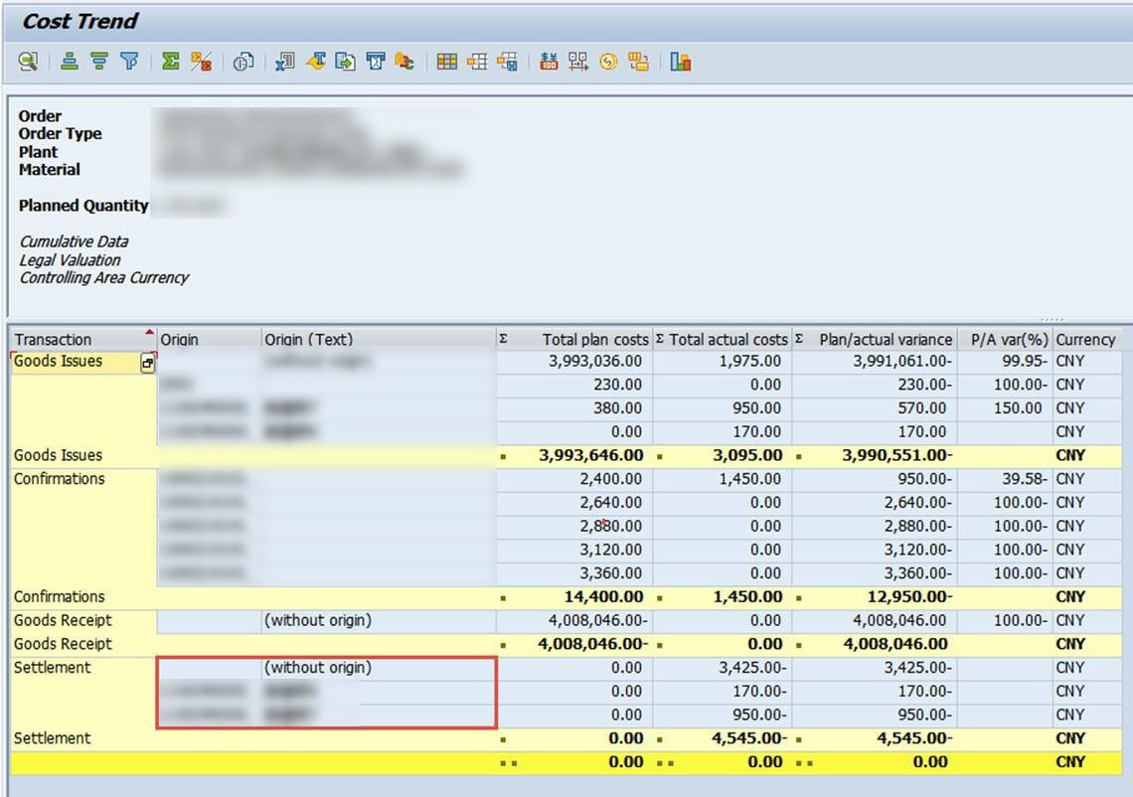Select the 3,425.00- actual cost cell
This screenshot has width=1133, height=797.
722,668
